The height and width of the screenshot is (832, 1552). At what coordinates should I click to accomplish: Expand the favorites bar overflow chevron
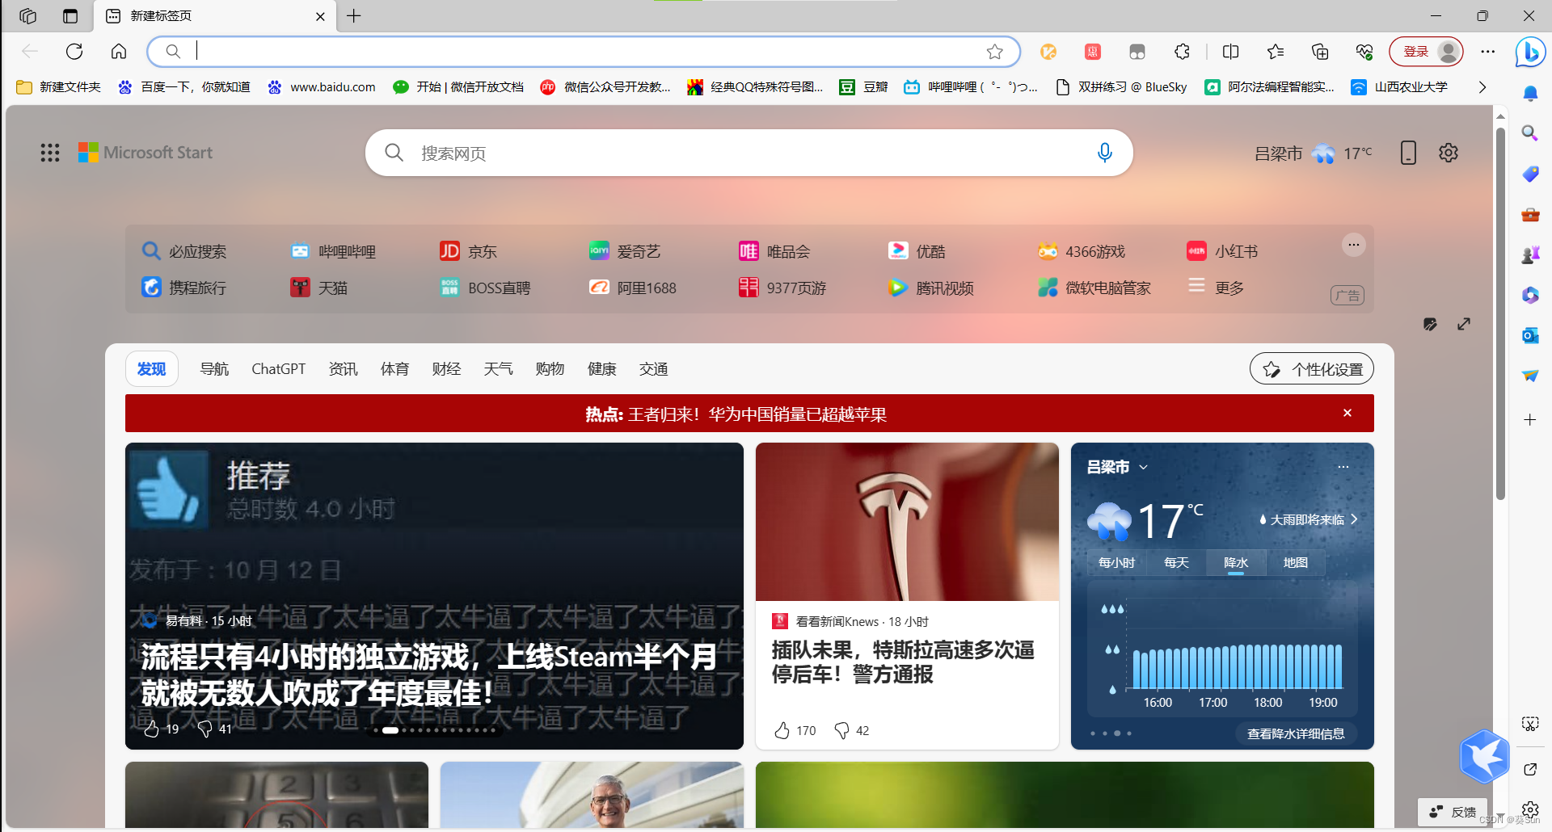[x=1482, y=87]
